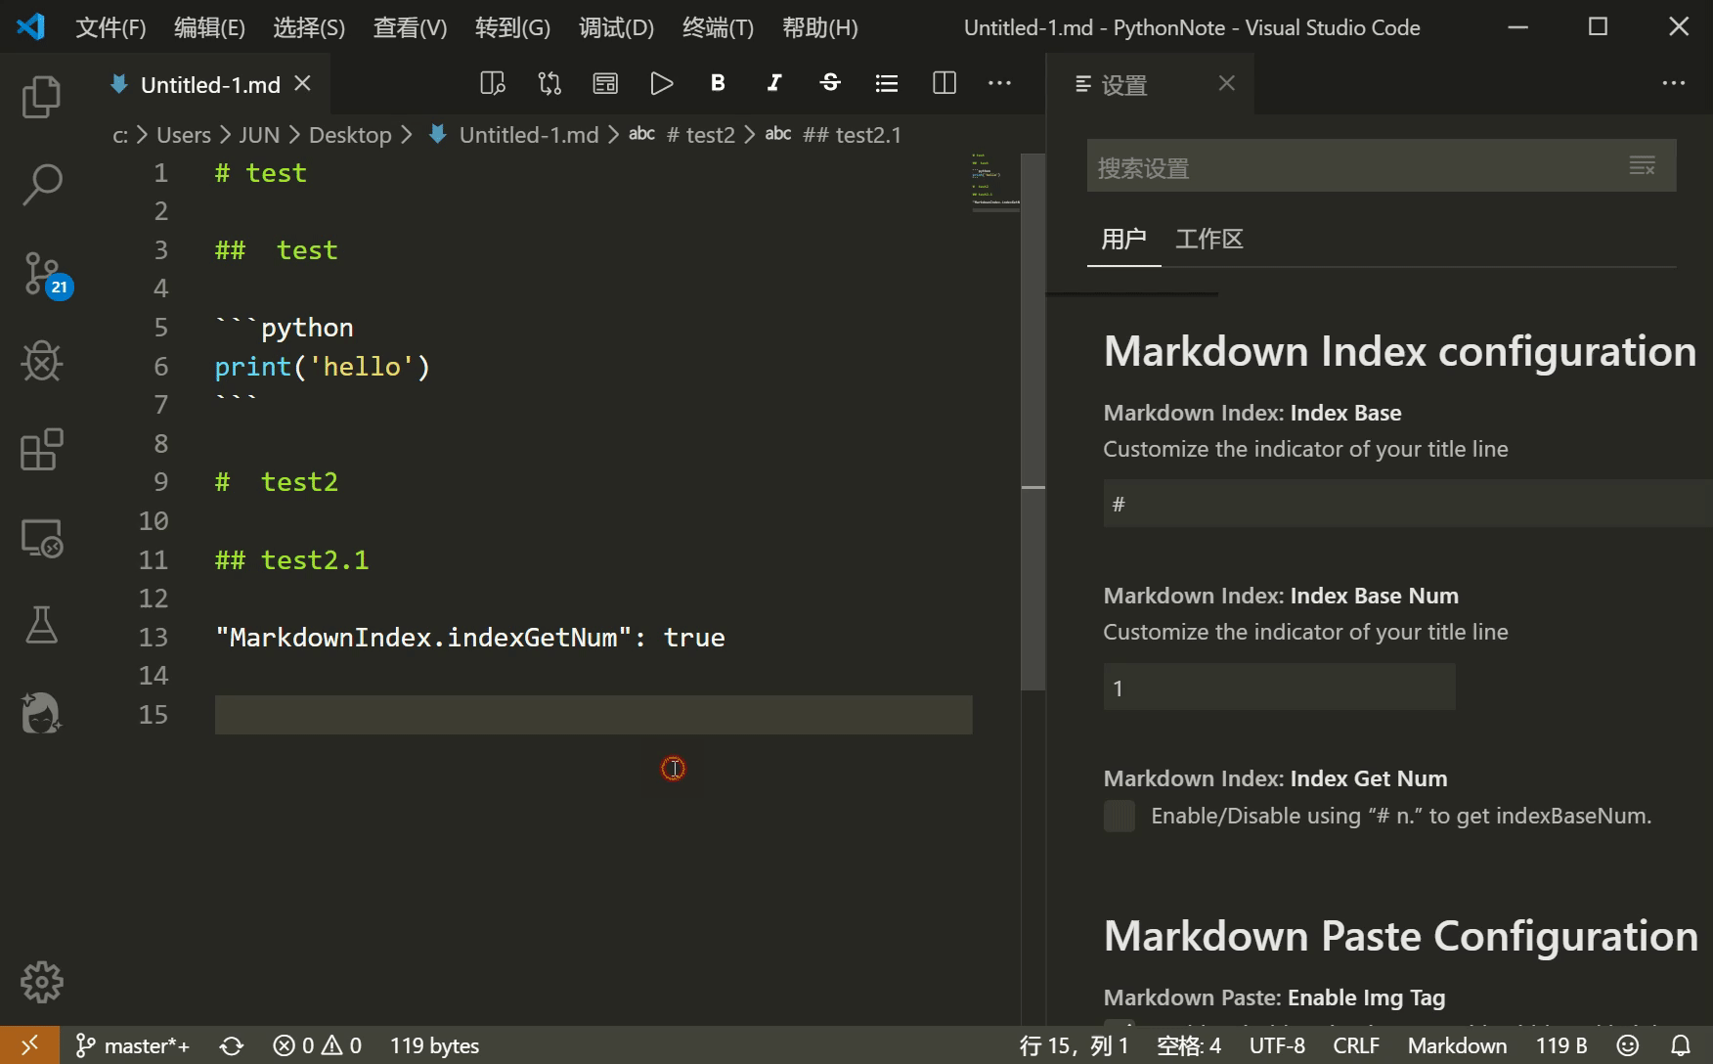The width and height of the screenshot is (1713, 1064).
Task: Open the Explorer view in activity bar
Action: [x=41, y=97]
